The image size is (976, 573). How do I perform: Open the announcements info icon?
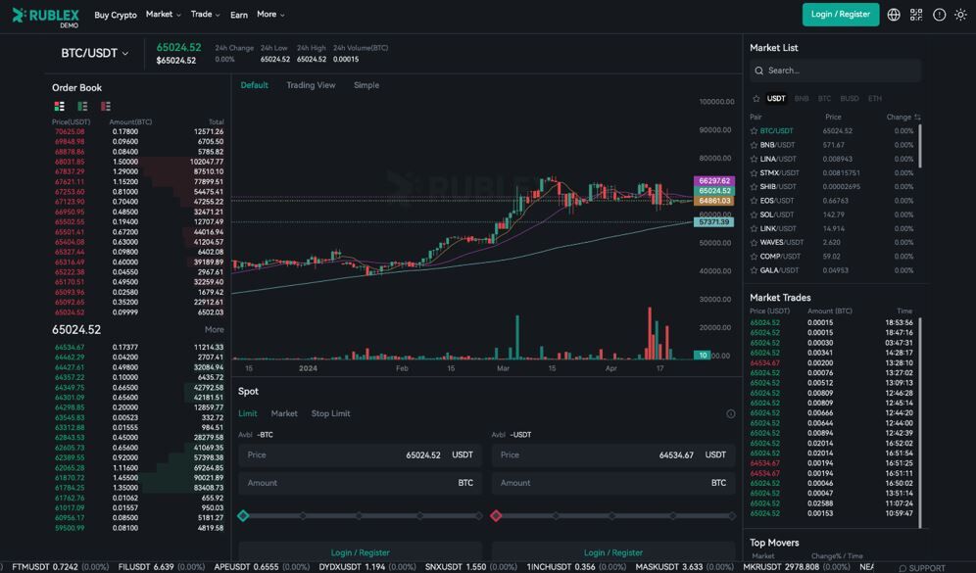tap(939, 14)
